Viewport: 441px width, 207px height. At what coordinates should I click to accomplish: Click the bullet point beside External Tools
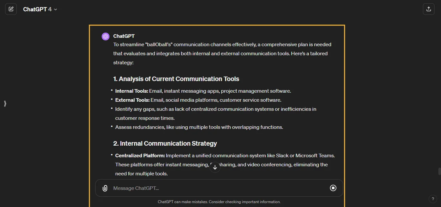coord(111,99)
